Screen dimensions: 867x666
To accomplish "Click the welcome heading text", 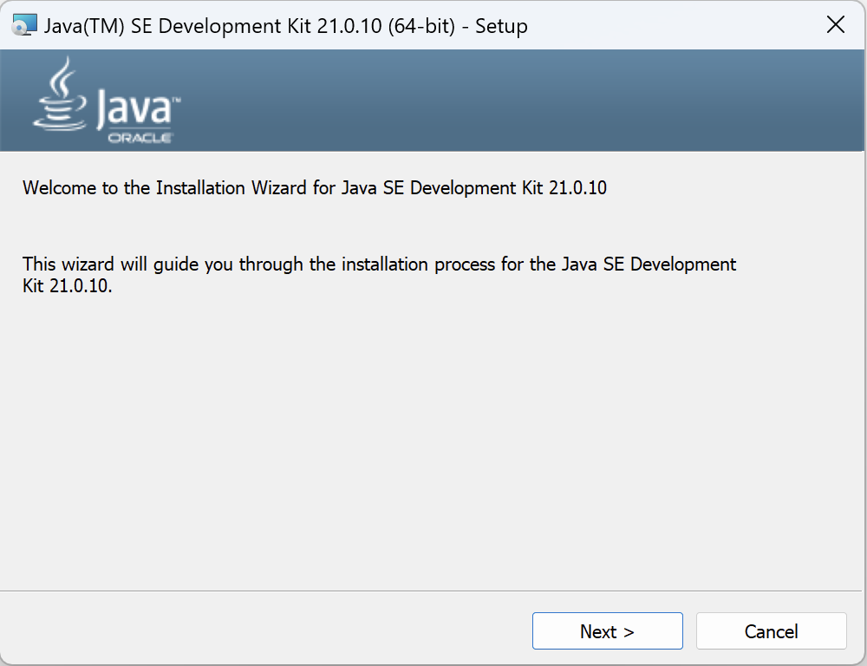I will pos(314,187).
